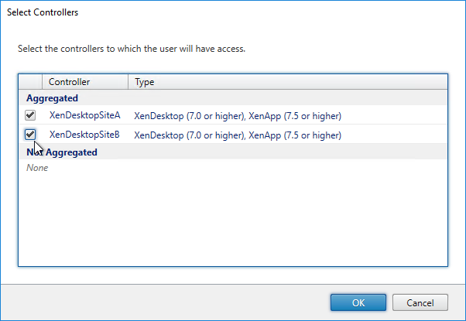Confirm selection with the OK button

358,302
